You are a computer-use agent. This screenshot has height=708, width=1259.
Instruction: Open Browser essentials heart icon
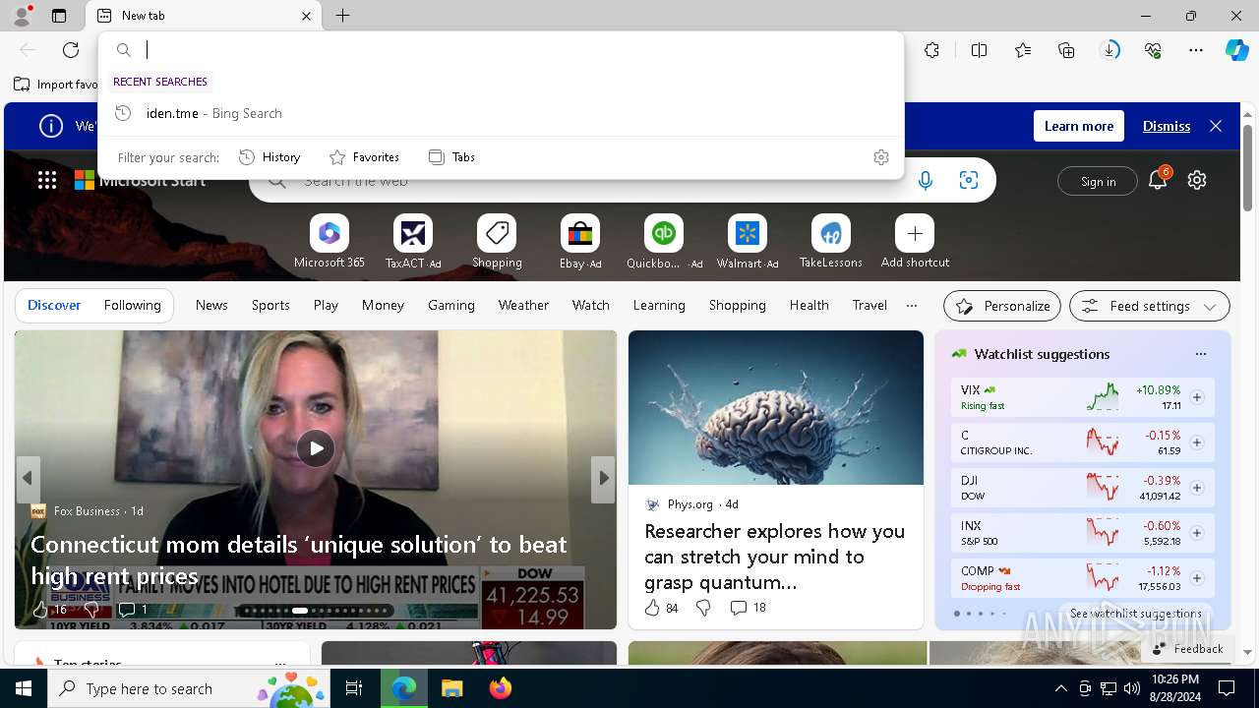(1153, 50)
